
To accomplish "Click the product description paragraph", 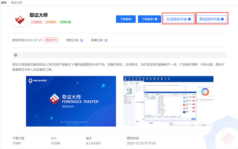I will coord(118,67).
